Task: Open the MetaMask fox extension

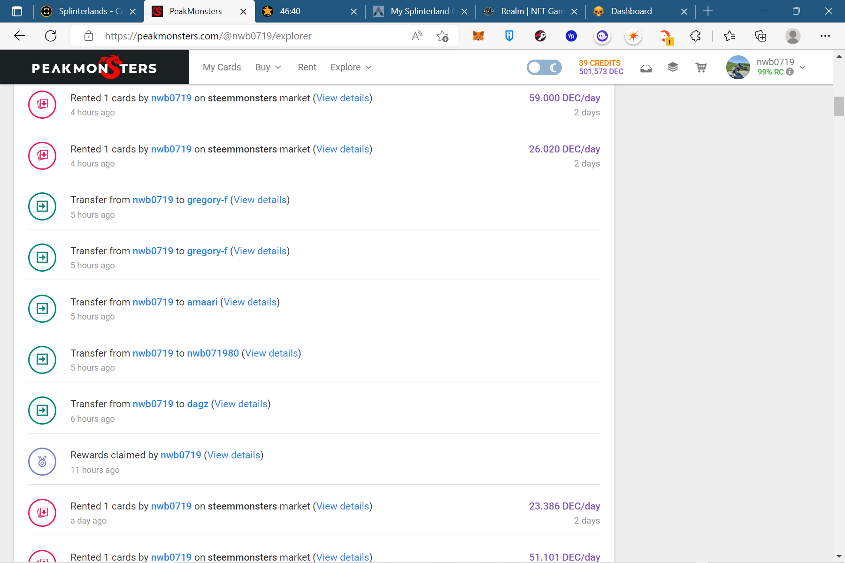Action: [x=478, y=36]
